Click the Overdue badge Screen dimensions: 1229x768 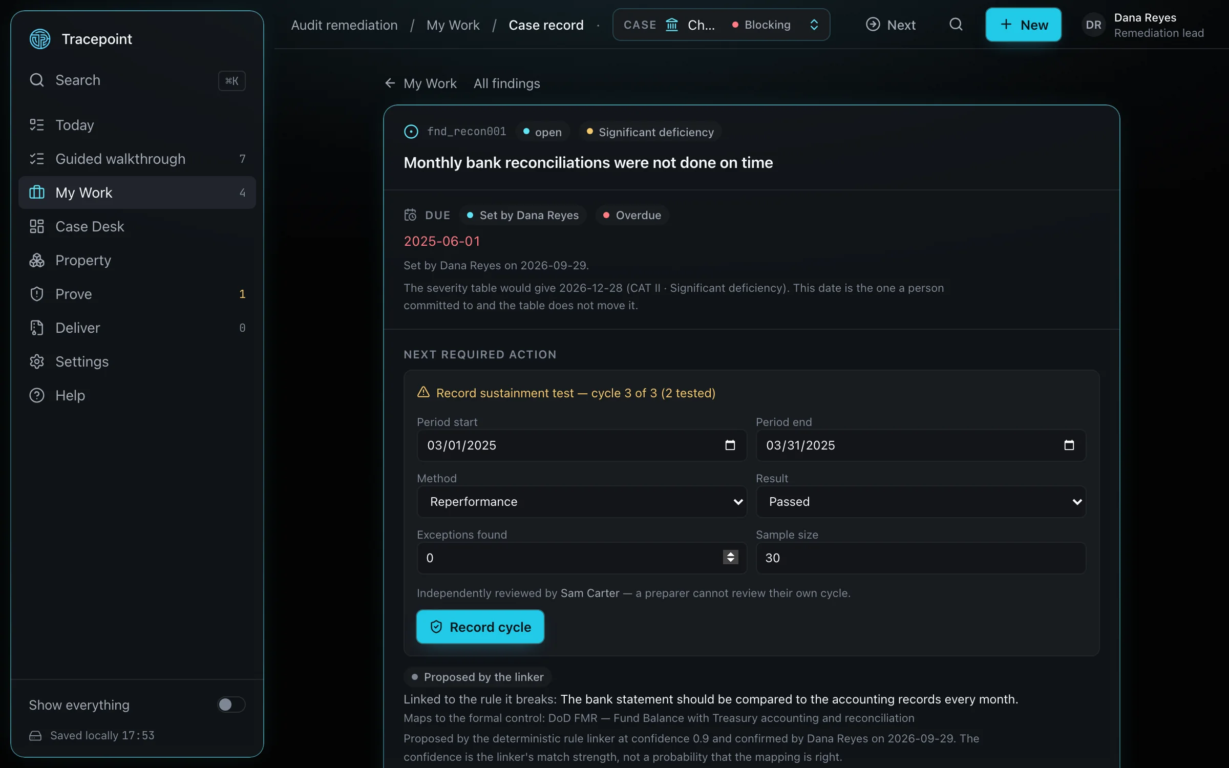pos(632,215)
